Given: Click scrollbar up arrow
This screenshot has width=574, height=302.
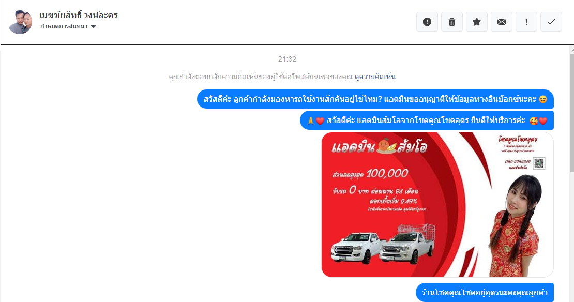Looking at the screenshot, I should point(572,50).
